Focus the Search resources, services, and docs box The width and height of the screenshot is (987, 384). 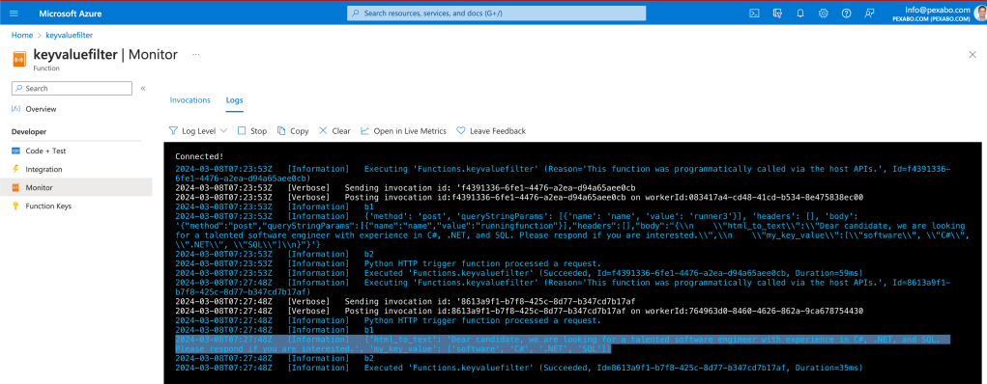497,14
